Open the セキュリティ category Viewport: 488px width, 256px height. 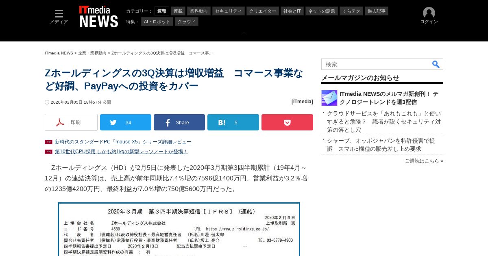point(229,11)
